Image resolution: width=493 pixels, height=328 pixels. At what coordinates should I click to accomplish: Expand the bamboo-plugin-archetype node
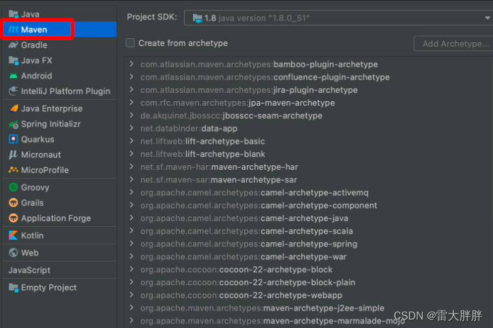pyautogui.click(x=132, y=64)
